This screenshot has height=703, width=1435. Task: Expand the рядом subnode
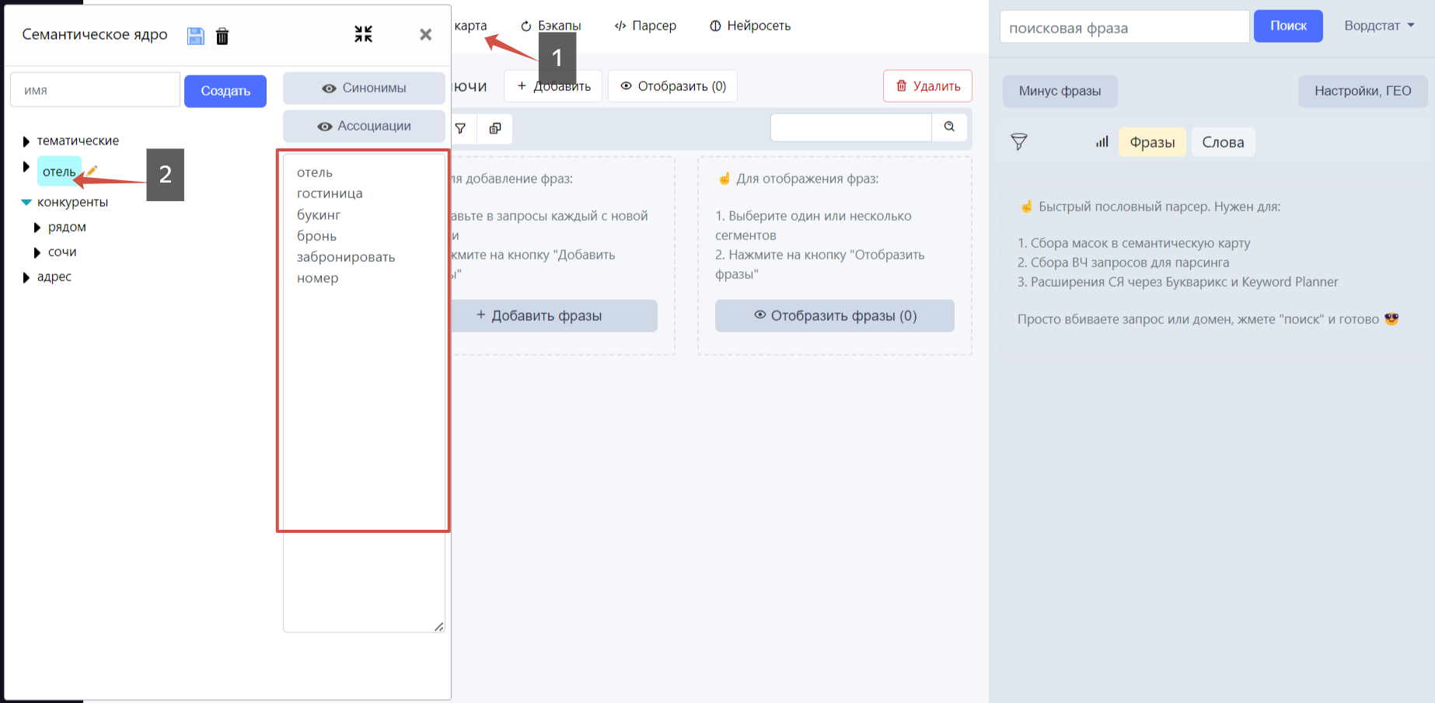tap(37, 228)
